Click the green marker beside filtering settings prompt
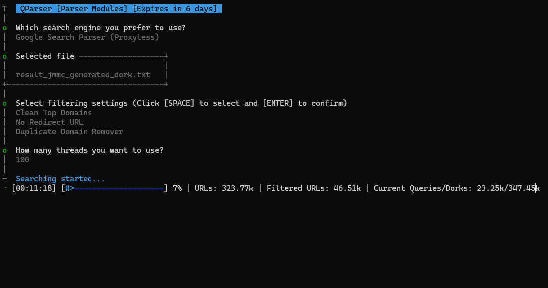 pos(5,104)
